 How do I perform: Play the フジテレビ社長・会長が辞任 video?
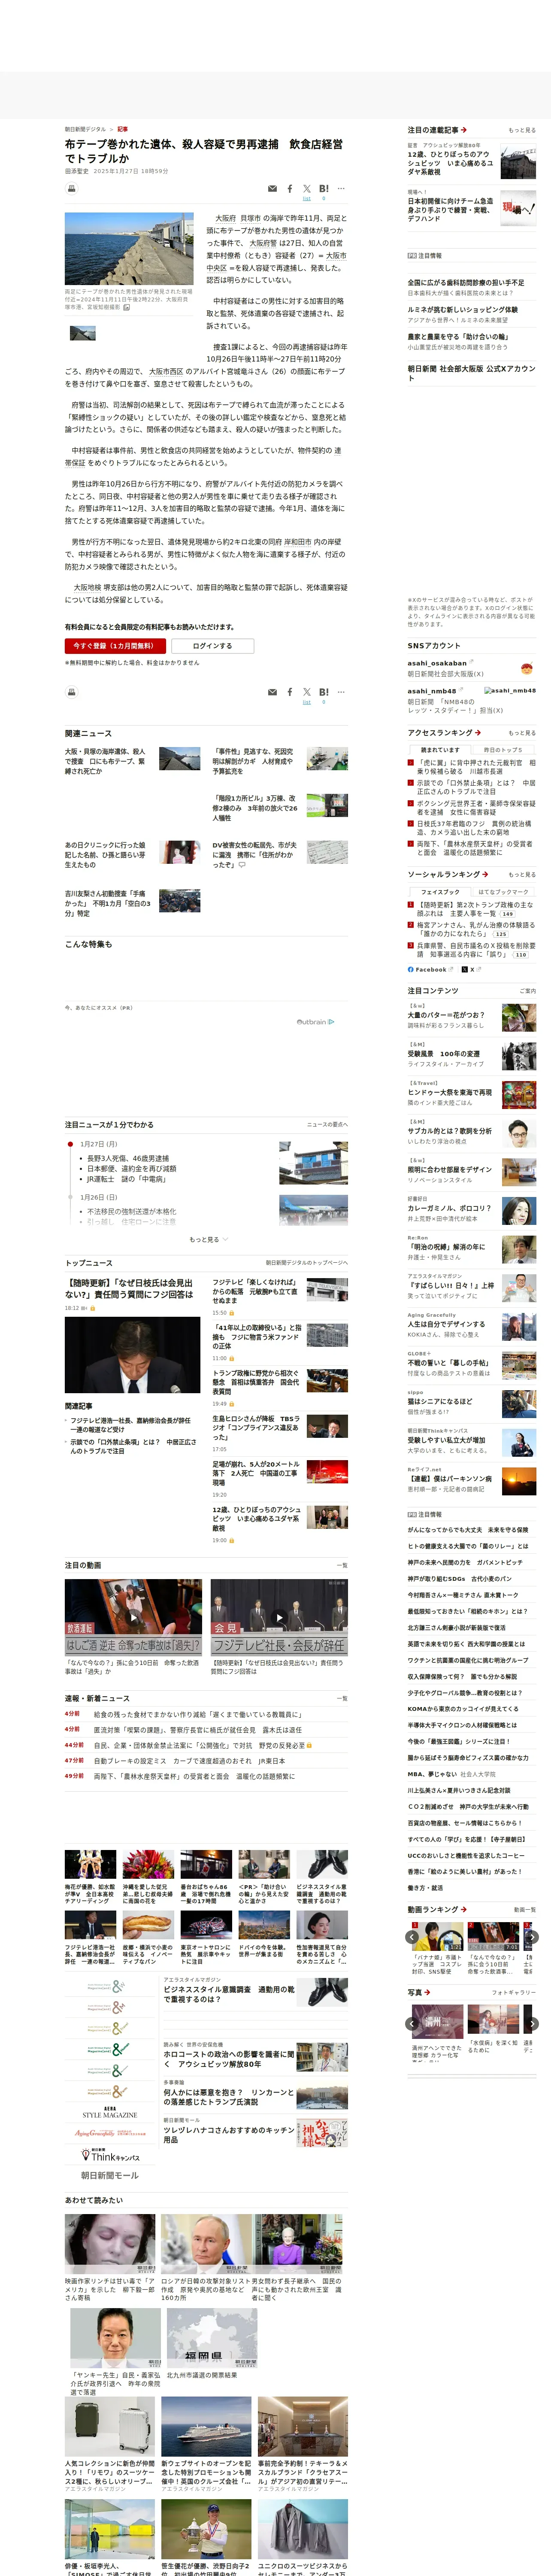pyautogui.click(x=279, y=1616)
